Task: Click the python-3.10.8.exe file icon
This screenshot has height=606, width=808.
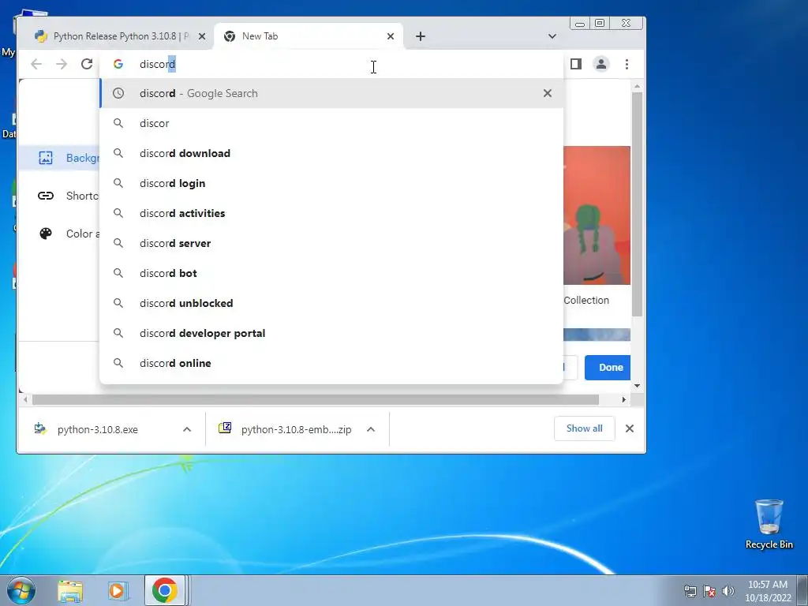Action: click(40, 428)
